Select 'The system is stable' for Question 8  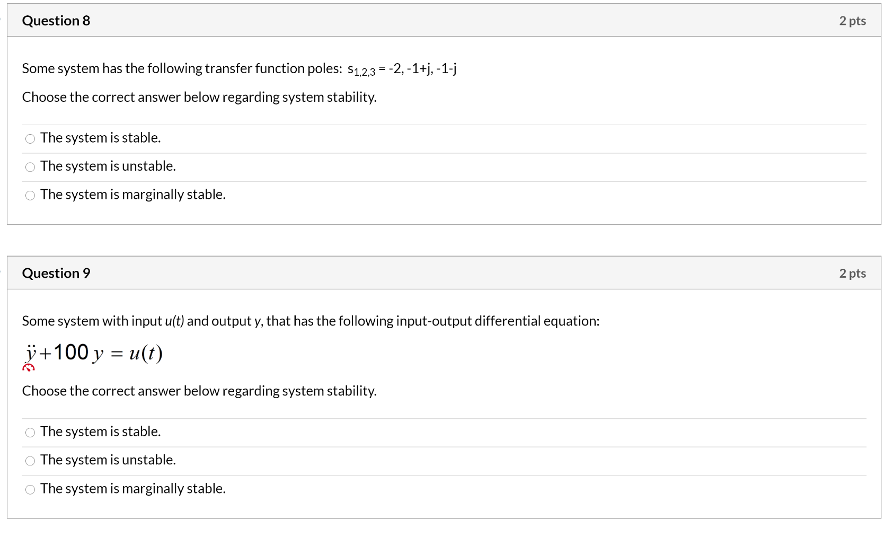[x=30, y=139]
